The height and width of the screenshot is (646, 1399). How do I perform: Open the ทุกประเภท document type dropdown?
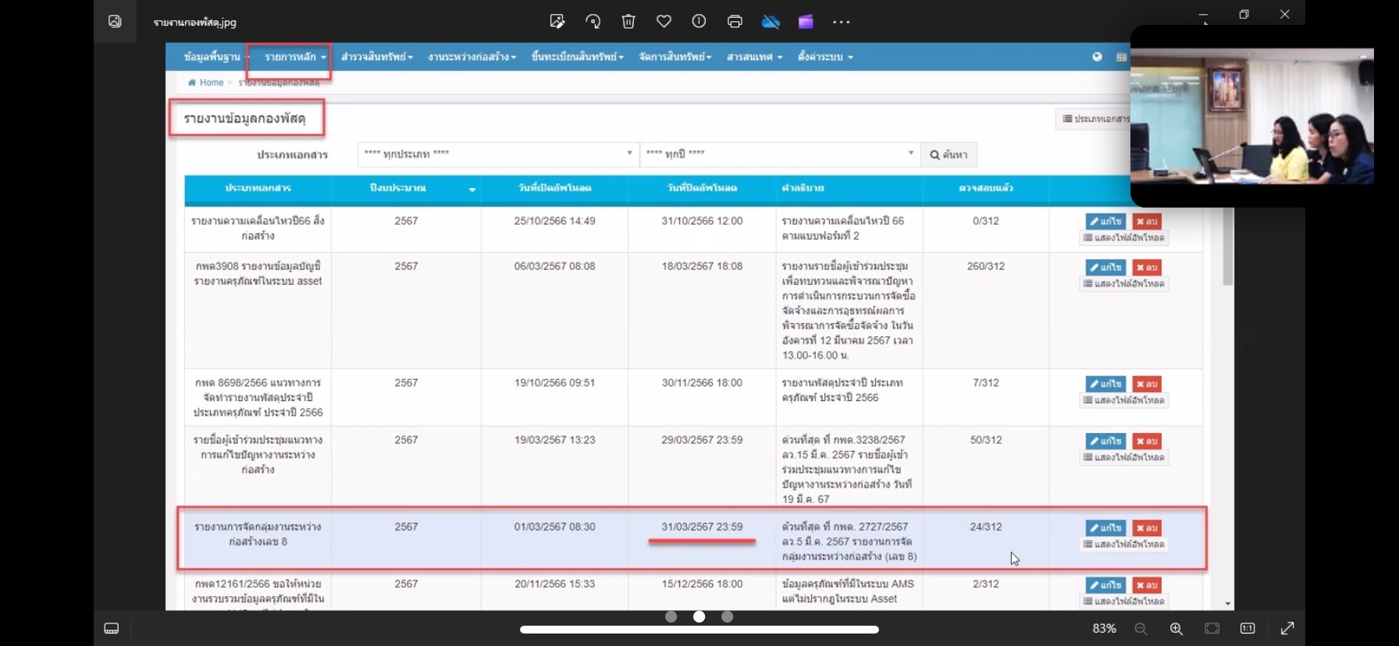click(498, 154)
